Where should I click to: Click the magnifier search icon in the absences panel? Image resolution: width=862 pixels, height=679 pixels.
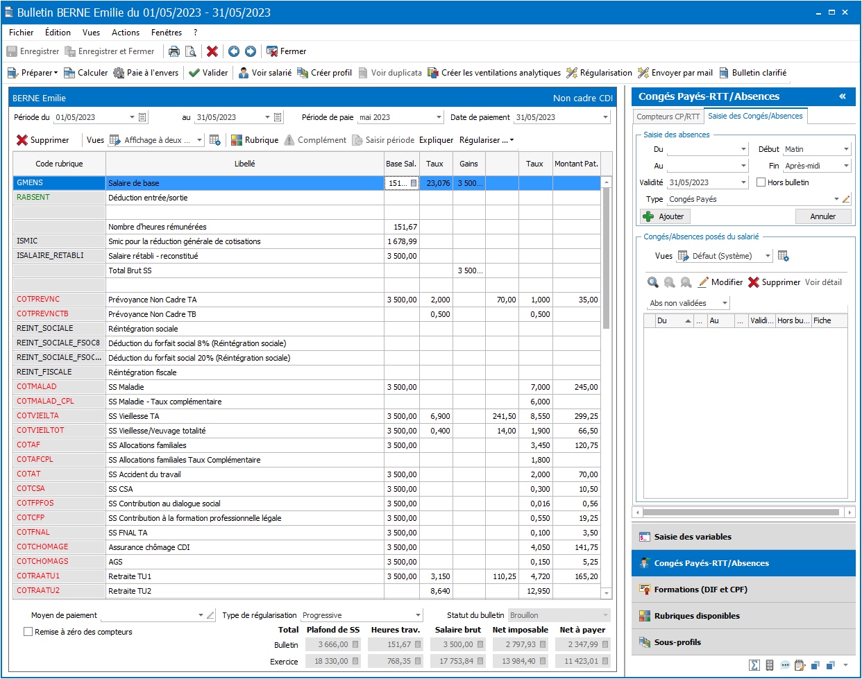(x=653, y=282)
